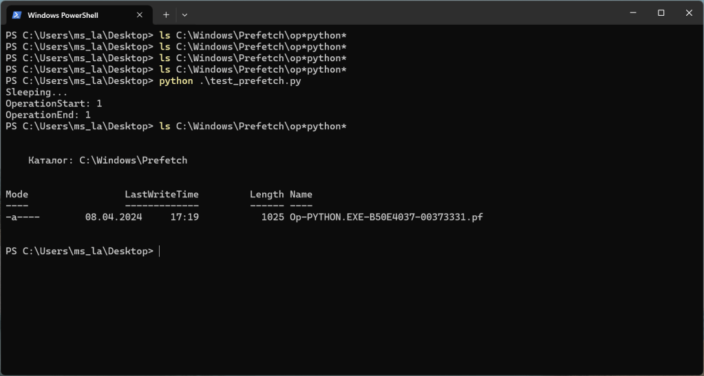Viewport: 704px width, 376px height.
Task: Click the OperationStart: 1 output line
Action: tap(54, 104)
